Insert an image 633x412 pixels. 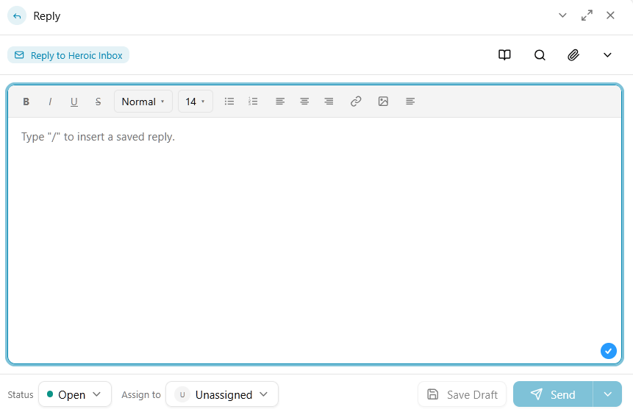(383, 102)
